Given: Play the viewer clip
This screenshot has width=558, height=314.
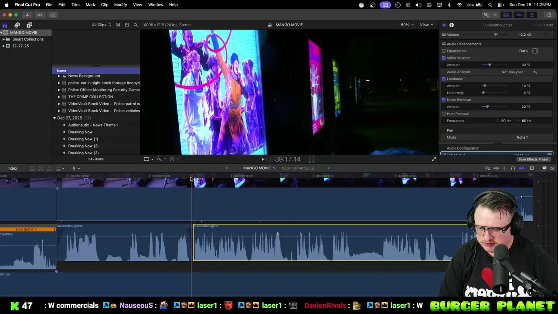Looking at the screenshot, I should point(263,160).
